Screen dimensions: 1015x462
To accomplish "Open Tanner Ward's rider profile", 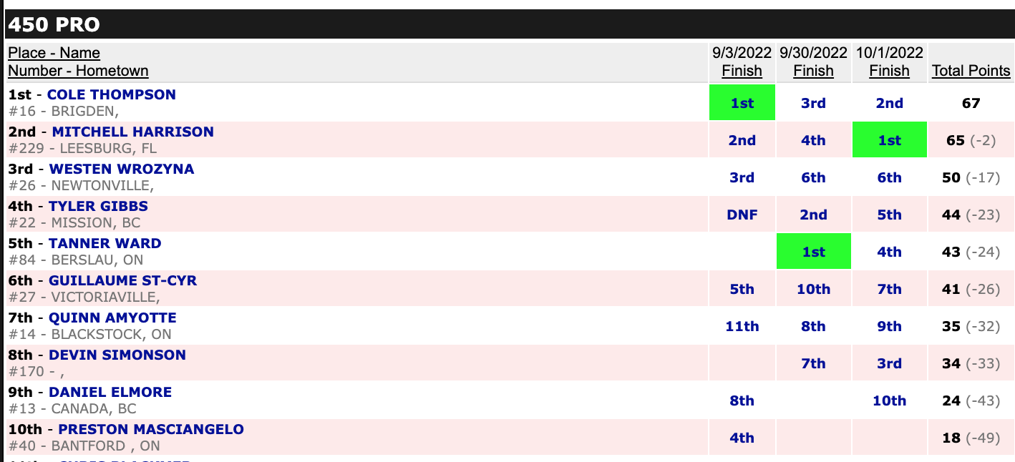I will tap(105, 243).
